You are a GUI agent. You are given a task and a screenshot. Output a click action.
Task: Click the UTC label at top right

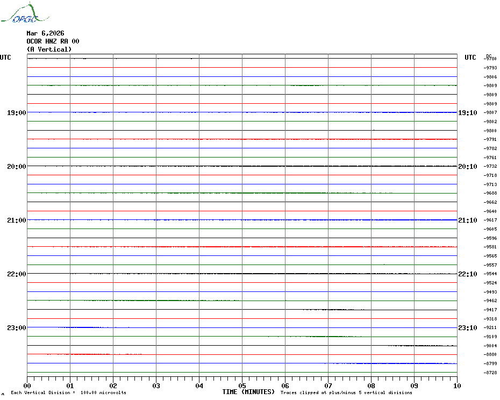470,58
